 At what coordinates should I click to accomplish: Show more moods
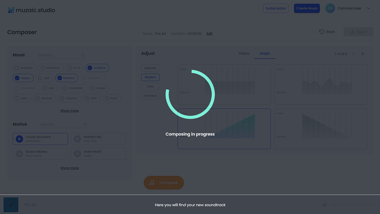click(x=70, y=111)
